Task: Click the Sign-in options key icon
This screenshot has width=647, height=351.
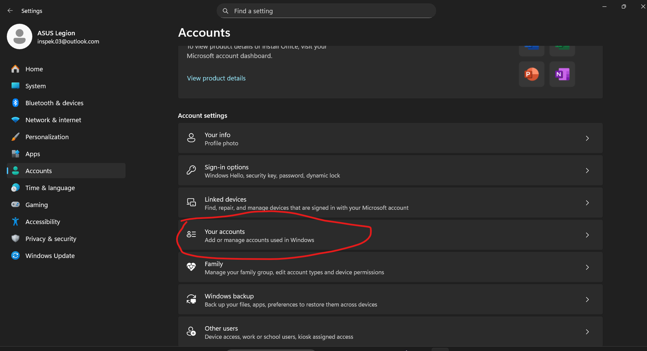Action: 191,170
